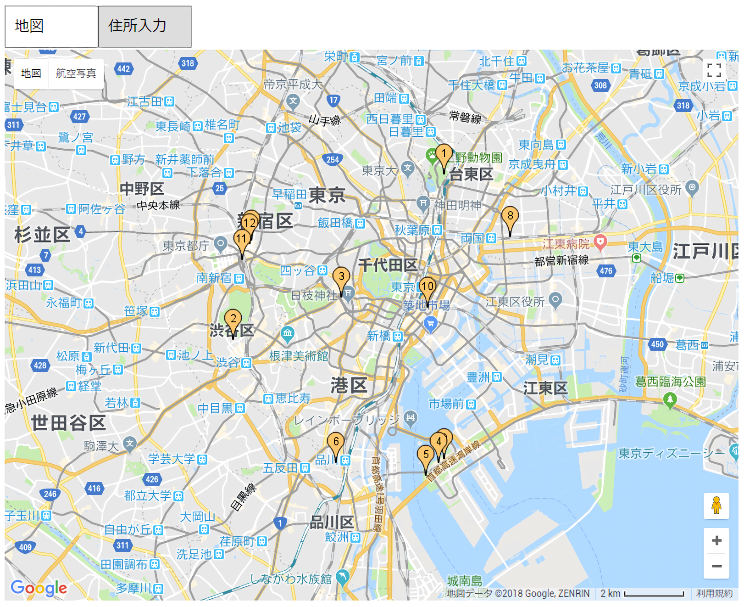Open the 利用規約 terms link
Screen dimensions: 744x607
714,593
